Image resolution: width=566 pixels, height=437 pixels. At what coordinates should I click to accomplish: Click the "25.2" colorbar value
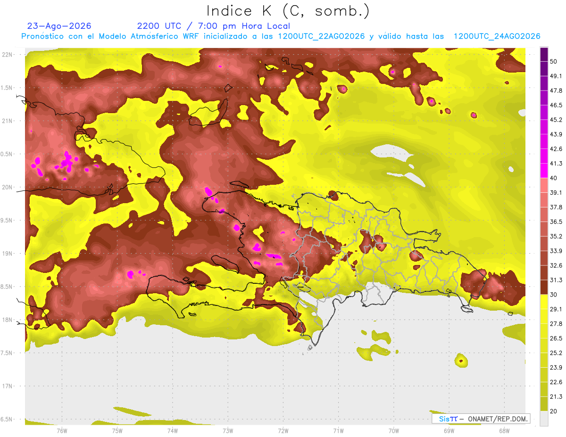point(556,353)
